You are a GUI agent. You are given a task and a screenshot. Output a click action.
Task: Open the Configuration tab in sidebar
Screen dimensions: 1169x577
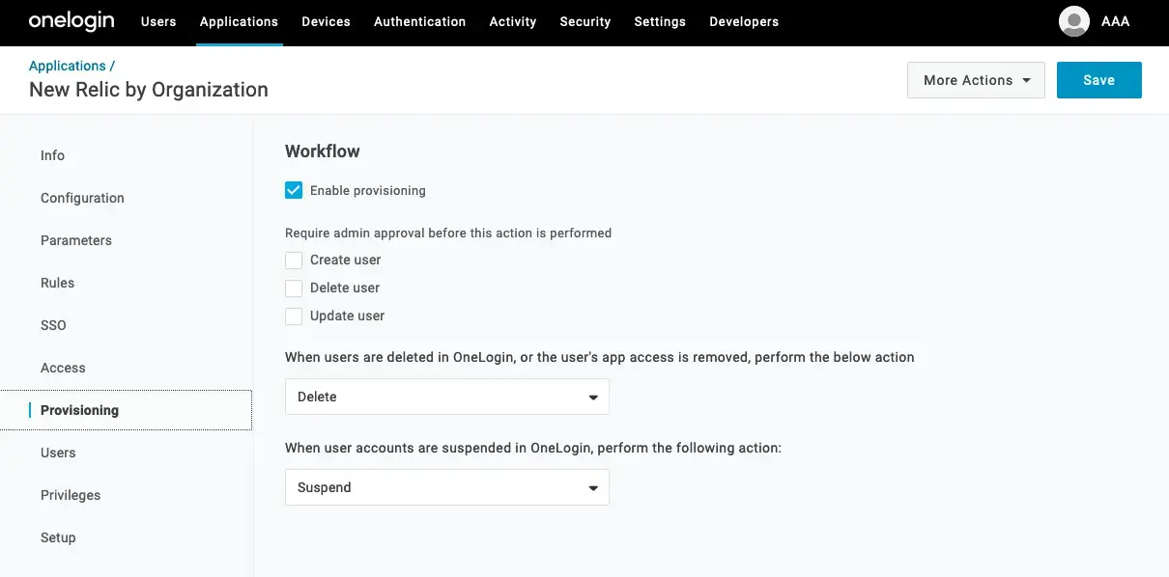82,198
